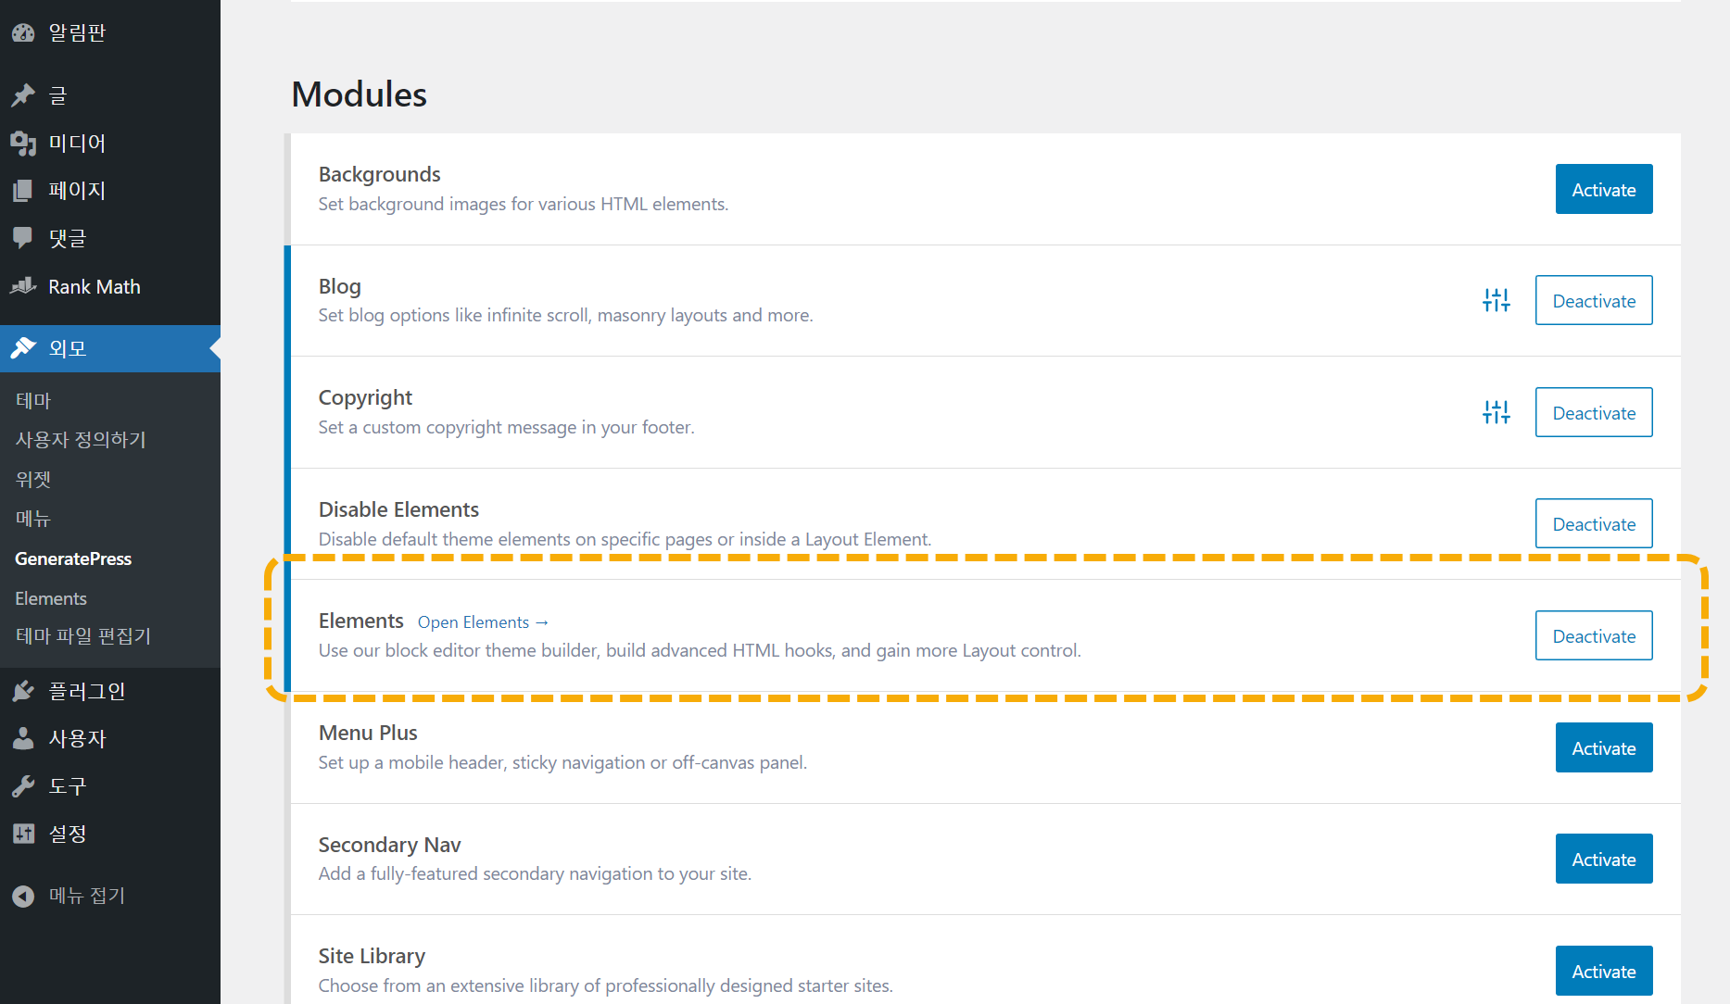
Task: Click the pushpin icon beside 글
Action: pyautogui.click(x=23, y=95)
